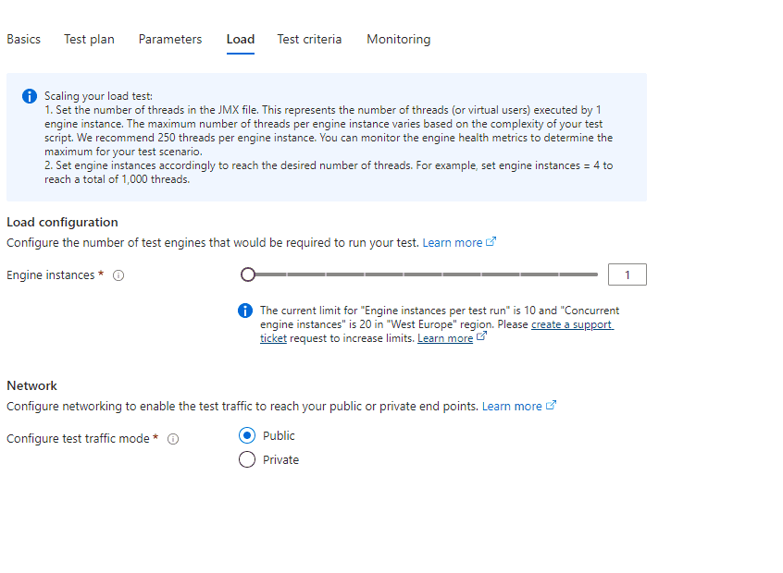Screen dimensions: 783x573
Task: Go to the Parameters tab
Action: point(170,39)
